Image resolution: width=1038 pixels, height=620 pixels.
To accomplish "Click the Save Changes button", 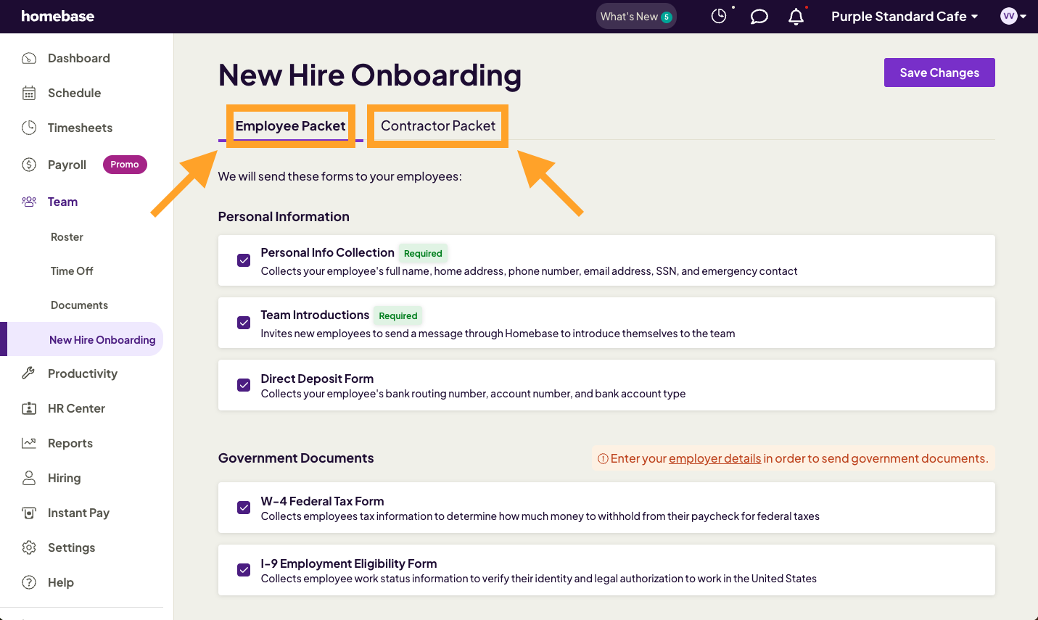I will coord(939,72).
